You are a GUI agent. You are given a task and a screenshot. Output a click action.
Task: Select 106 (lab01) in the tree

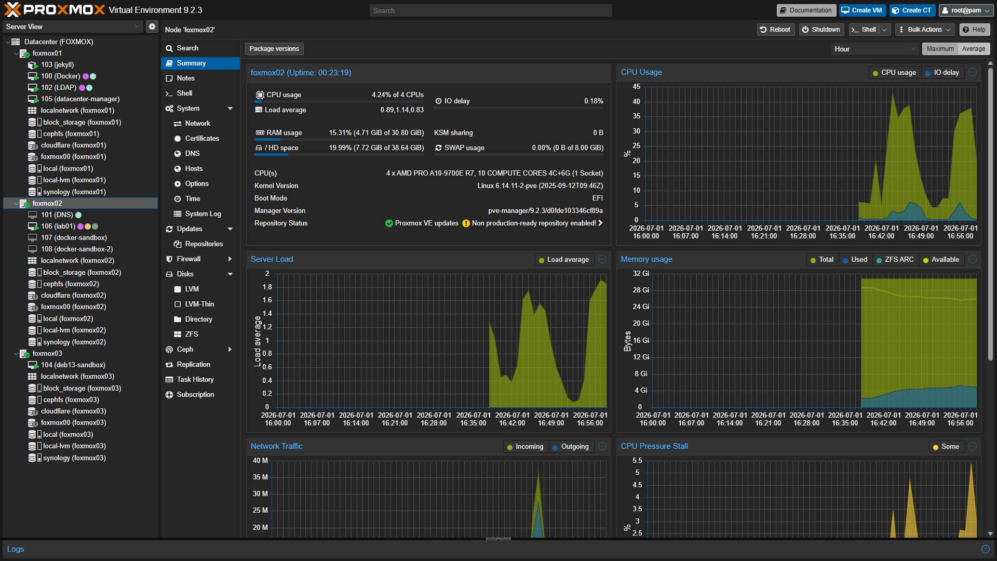tap(80, 226)
